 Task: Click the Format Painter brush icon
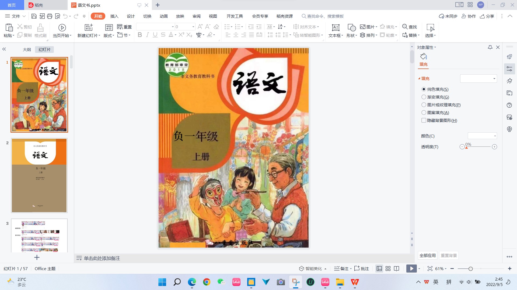pos(40,27)
